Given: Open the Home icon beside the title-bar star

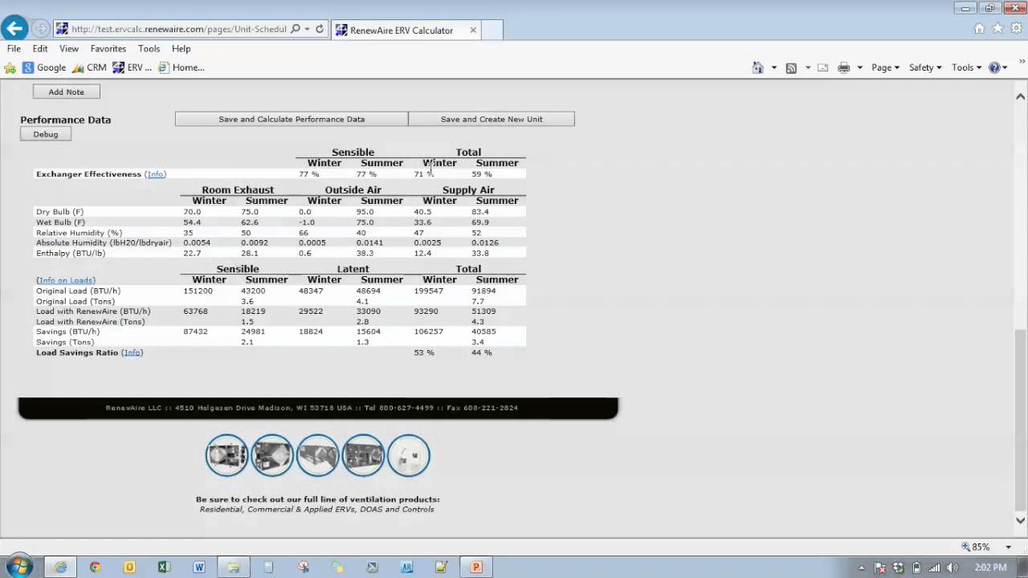Looking at the screenshot, I should pos(979,28).
